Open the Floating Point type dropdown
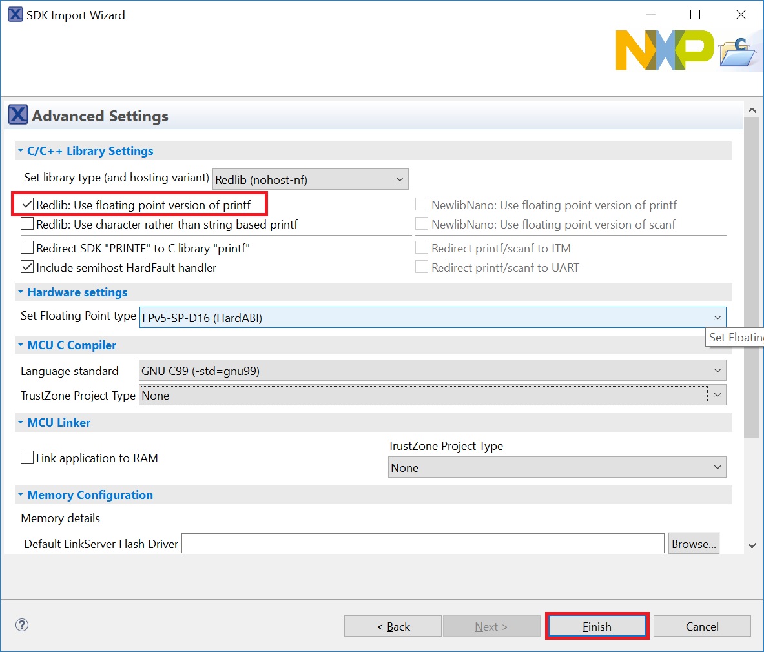This screenshot has width=764, height=652. [433, 318]
